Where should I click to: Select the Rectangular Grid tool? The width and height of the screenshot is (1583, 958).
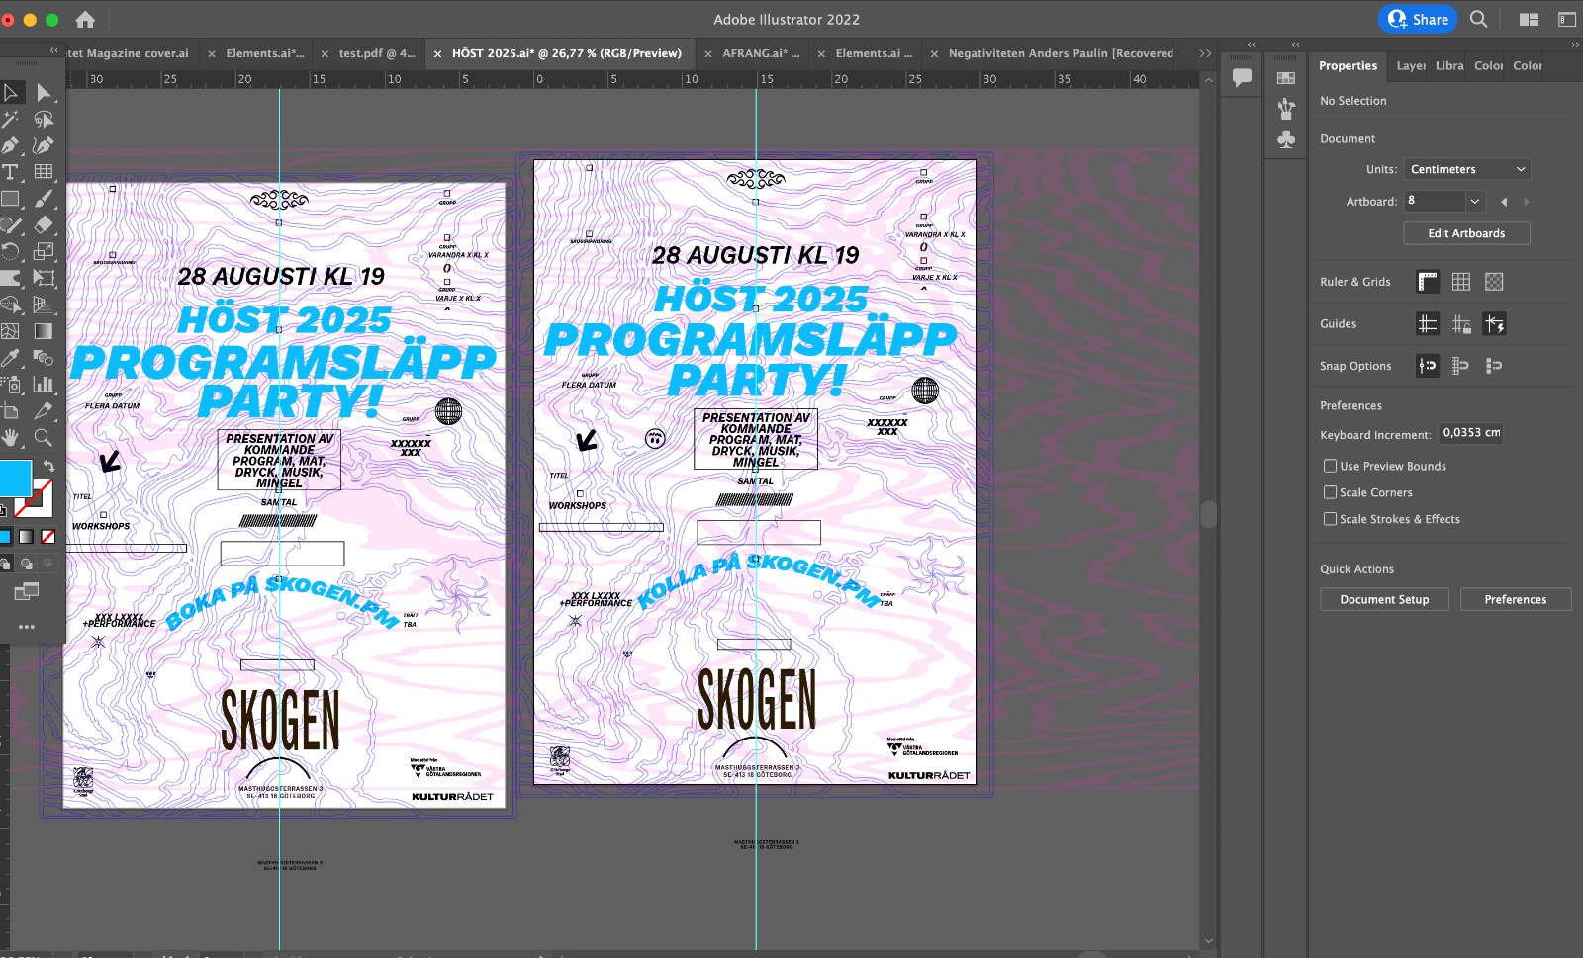tap(44, 172)
